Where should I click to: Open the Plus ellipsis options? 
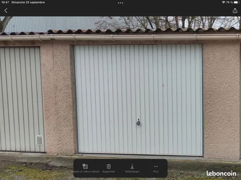coord(156,166)
